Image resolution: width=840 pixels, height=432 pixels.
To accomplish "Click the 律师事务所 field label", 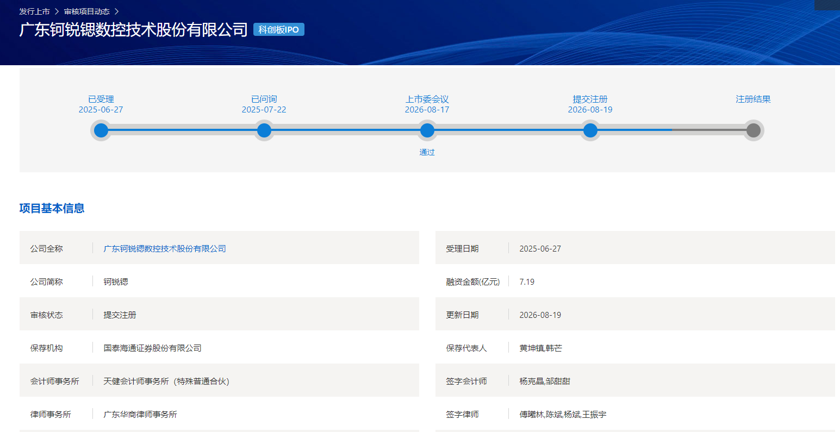I will coord(51,415).
